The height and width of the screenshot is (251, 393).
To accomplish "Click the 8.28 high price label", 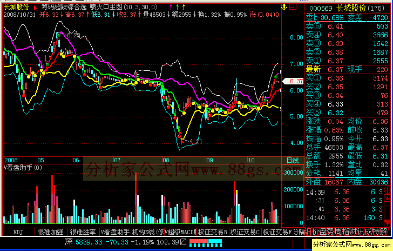I will pyautogui.click(x=73, y=35).
